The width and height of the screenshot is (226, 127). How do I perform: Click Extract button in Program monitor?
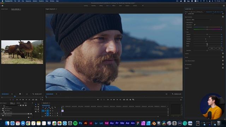tap(127, 99)
